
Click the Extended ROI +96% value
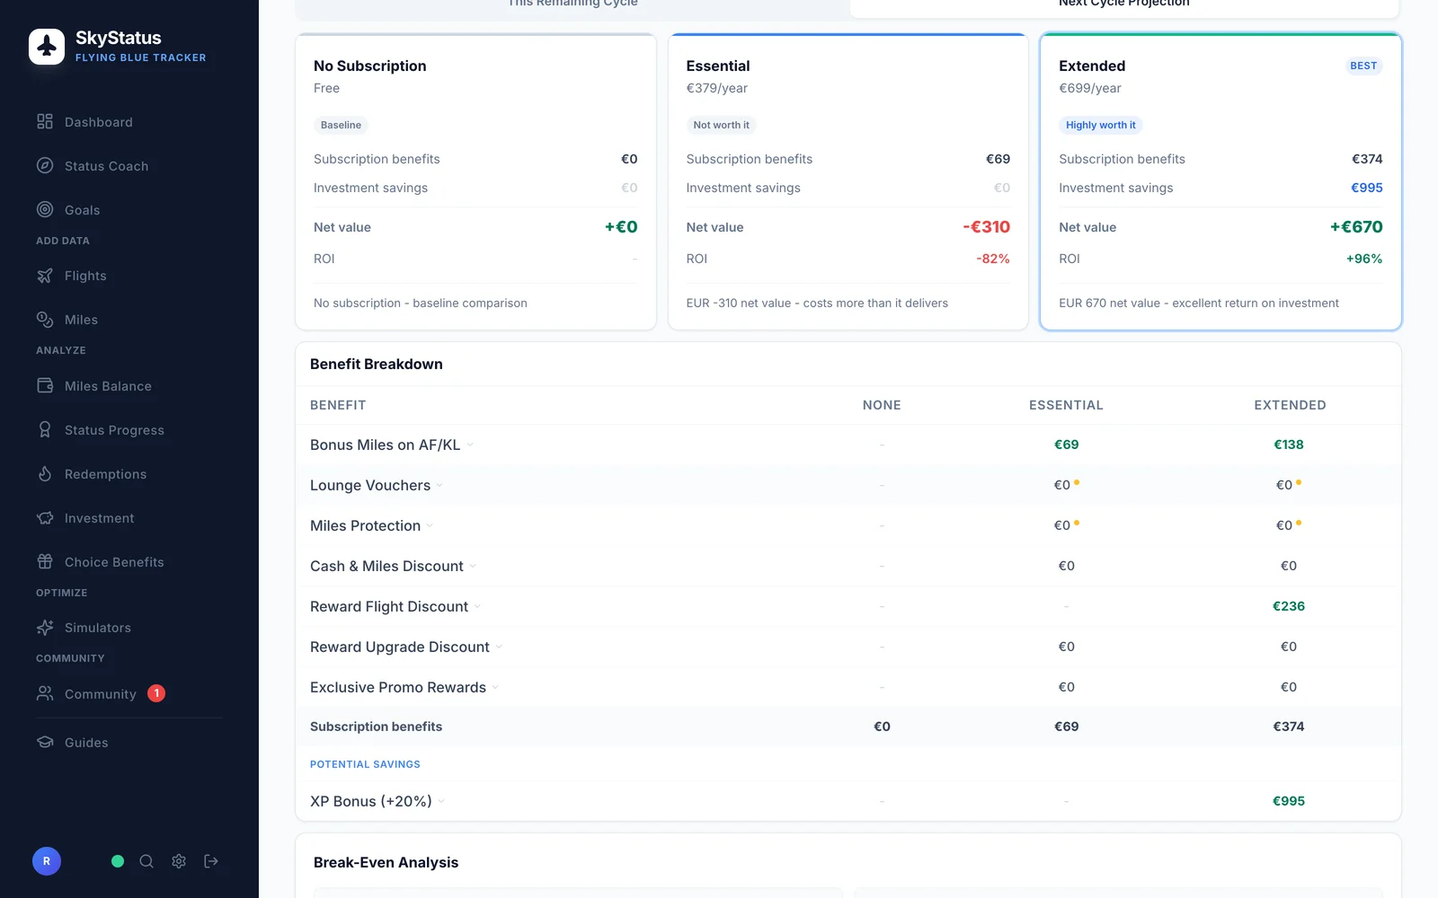[x=1364, y=259]
